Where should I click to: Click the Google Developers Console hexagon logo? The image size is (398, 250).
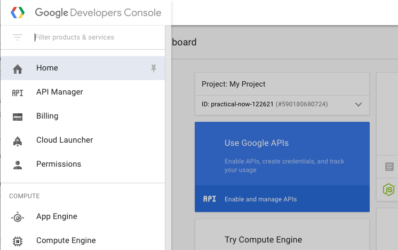click(x=18, y=12)
